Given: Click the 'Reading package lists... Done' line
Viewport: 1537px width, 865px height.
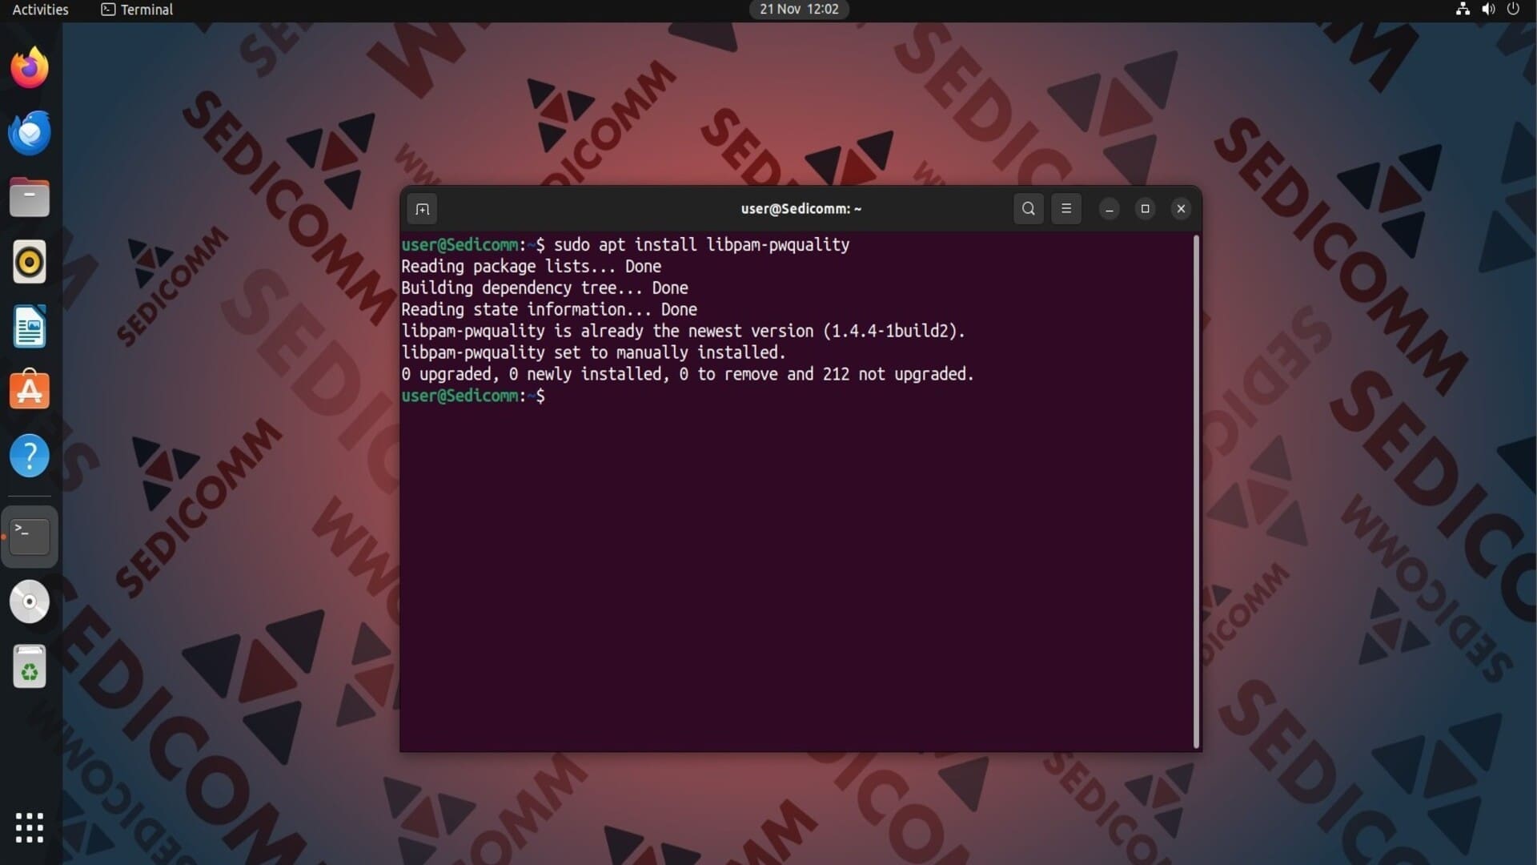Looking at the screenshot, I should [x=531, y=267].
